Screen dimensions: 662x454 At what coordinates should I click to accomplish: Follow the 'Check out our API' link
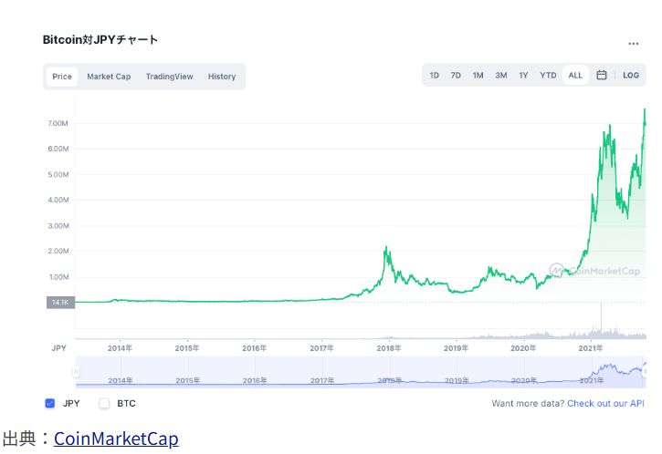click(605, 403)
